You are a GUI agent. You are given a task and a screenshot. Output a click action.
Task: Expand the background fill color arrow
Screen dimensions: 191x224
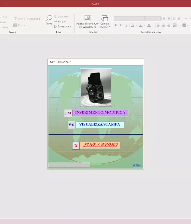click(153, 25)
